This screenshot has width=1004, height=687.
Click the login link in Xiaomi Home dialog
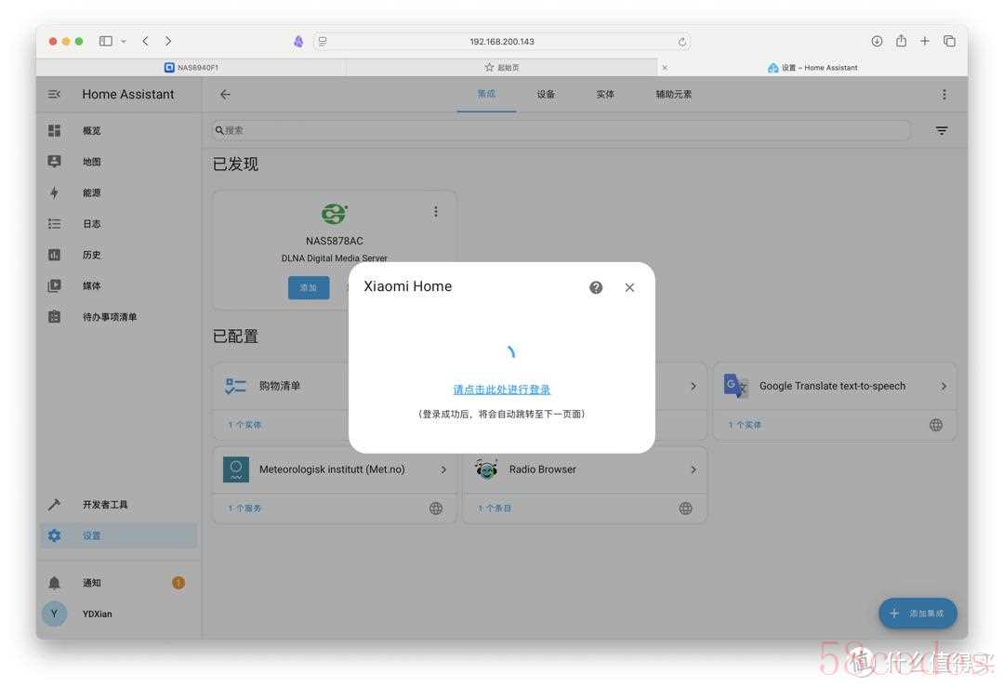[x=501, y=390]
